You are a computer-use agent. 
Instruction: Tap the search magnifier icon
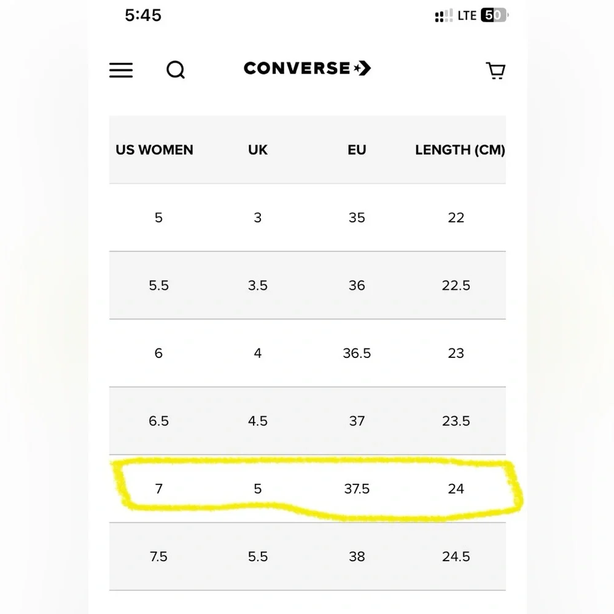click(x=176, y=71)
